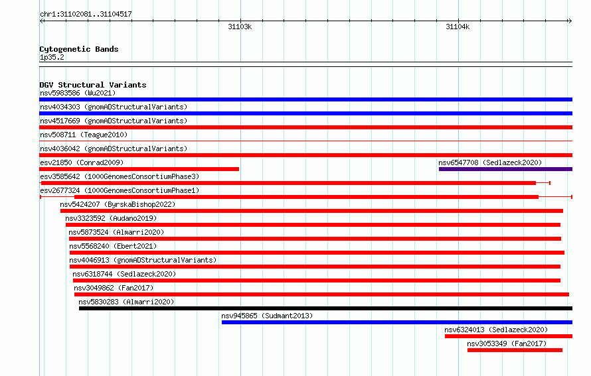Image resolution: width=591 pixels, height=376 pixels.
Task: Click nsv5424207 (ByrskaBishop2022) label
Action: tap(118, 204)
